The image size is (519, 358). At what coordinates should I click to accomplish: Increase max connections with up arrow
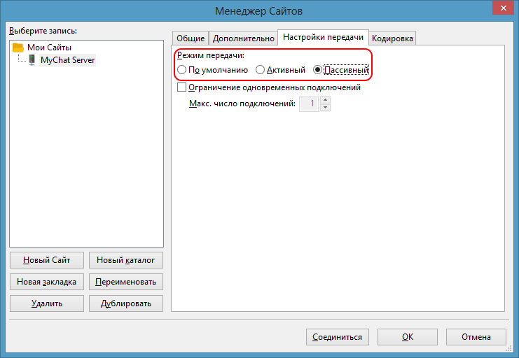pyautogui.click(x=325, y=100)
